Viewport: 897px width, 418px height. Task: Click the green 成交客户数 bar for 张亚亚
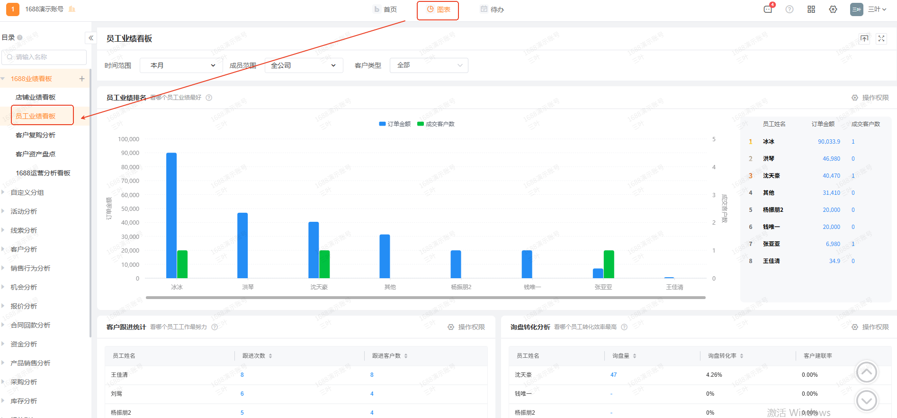pos(609,264)
